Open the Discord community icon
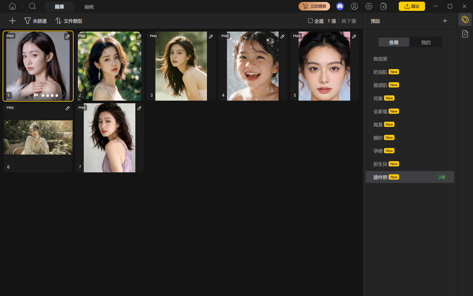This screenshot has width=473, height=296. [340, 6]
